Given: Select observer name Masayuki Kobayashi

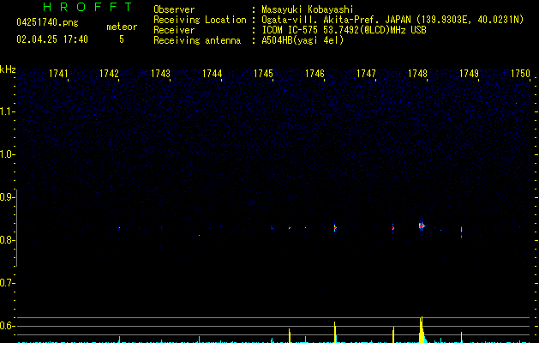Looking at the screenshot, I should (x=308, y=9).
